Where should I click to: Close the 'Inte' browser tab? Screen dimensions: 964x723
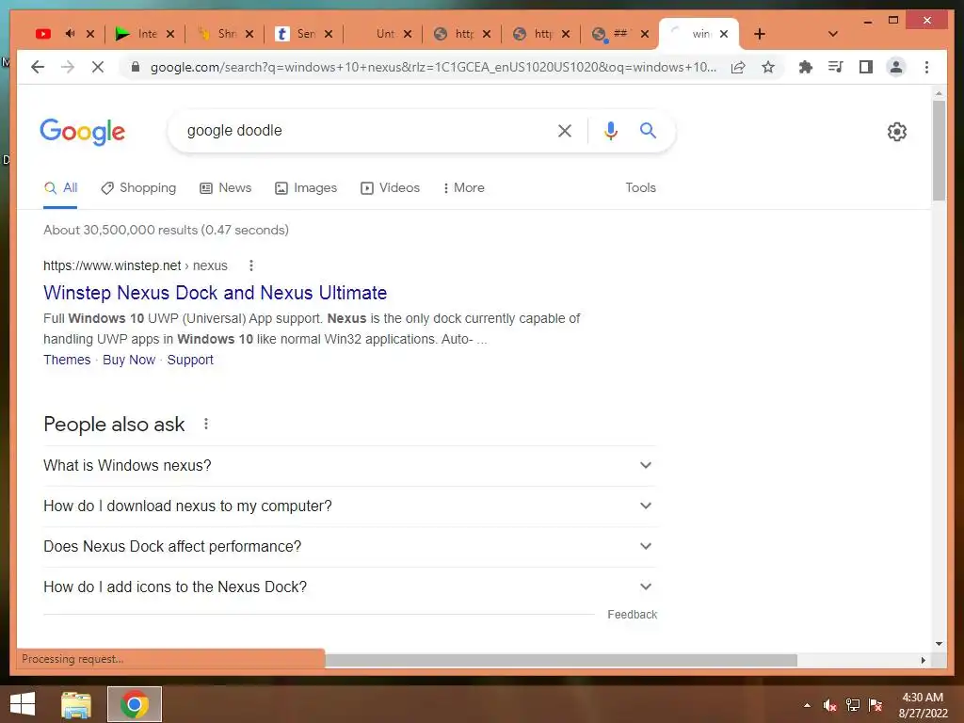(170, 34)
